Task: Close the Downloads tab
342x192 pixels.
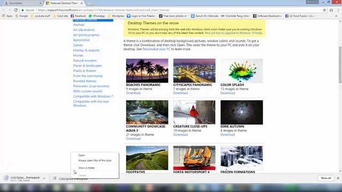Action: click(x=41, y=3)
